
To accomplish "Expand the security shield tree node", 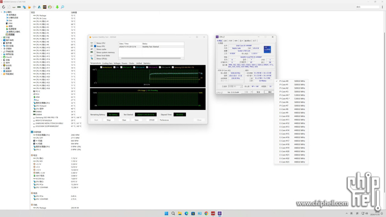I will (x=2, y=65).
